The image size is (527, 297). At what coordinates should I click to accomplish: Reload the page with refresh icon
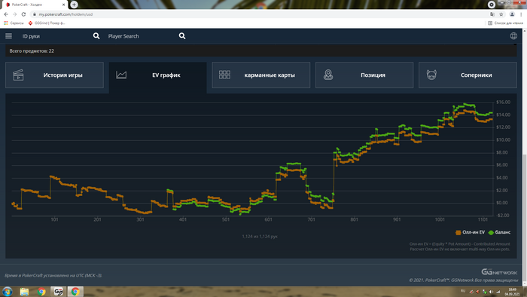pyautogui.click(x=23, y=14)
